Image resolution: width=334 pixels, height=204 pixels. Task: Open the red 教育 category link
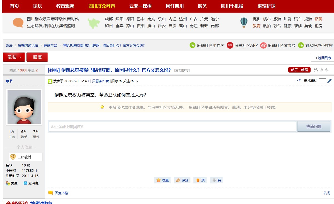click(x=256, y=26)
